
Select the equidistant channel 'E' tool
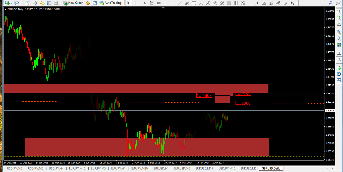coord(187,3)
